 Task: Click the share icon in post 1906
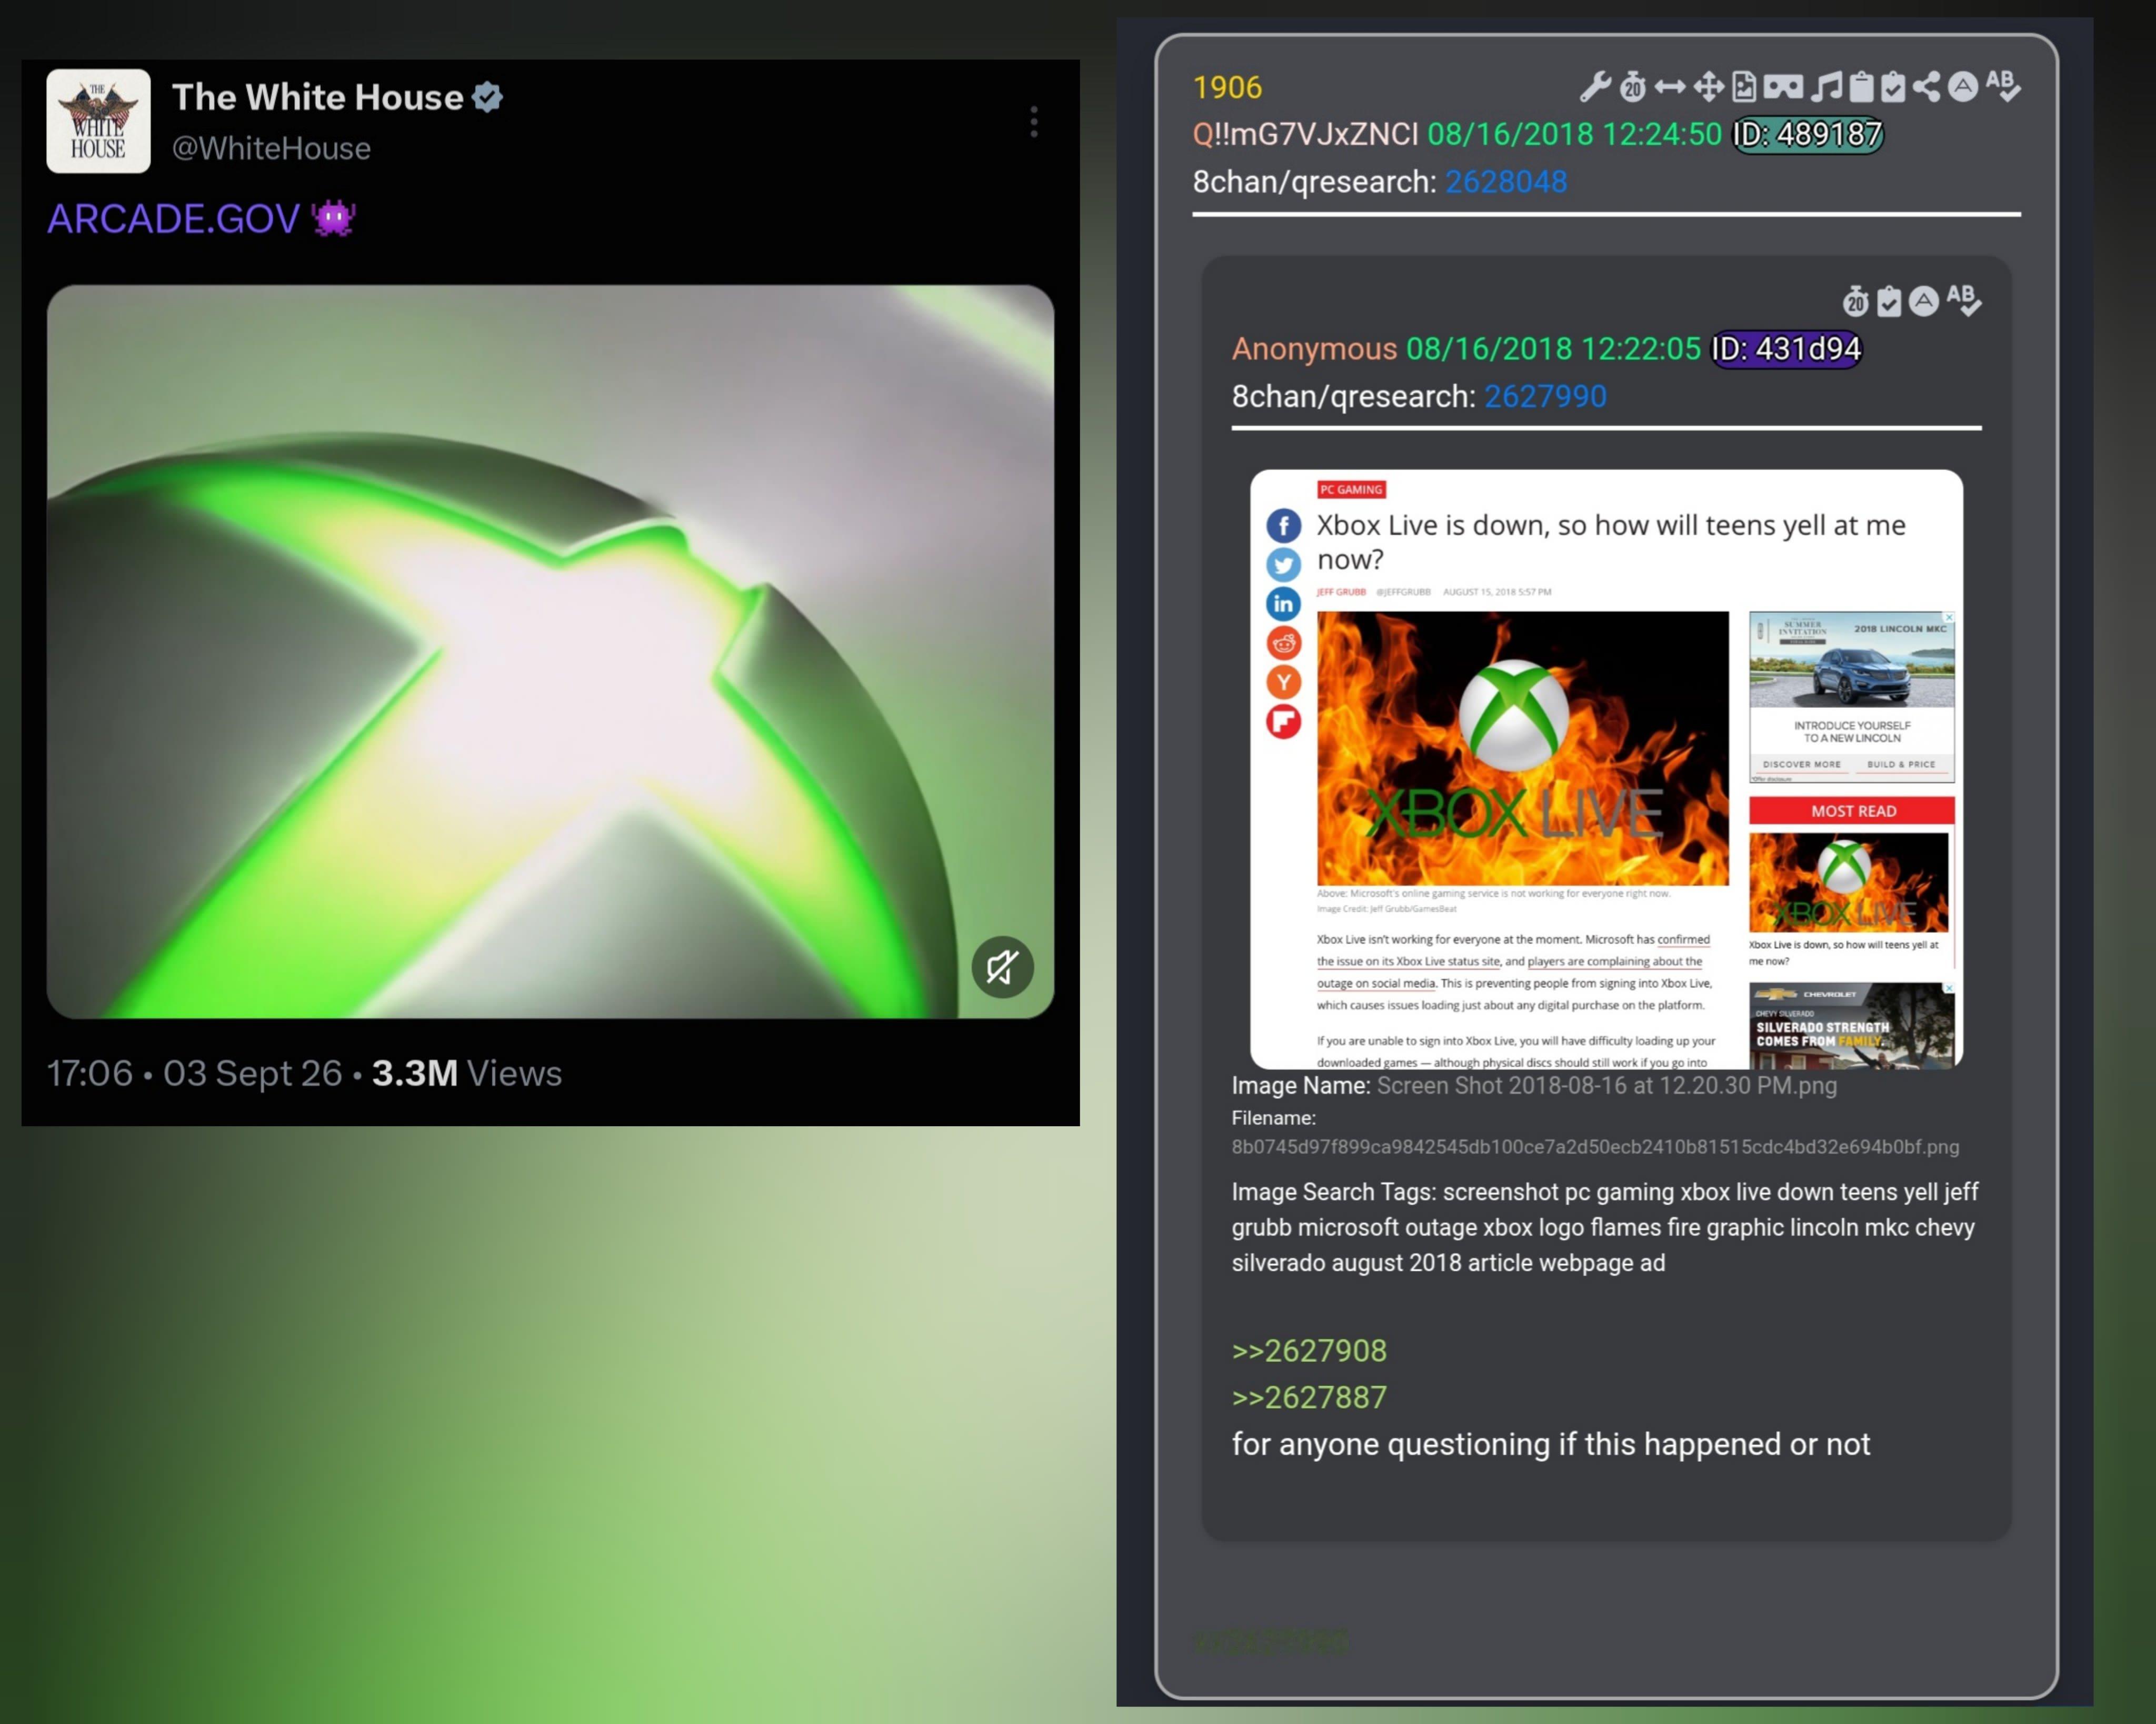pos(1926,87)
